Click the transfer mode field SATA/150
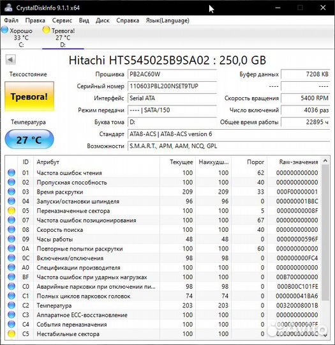The width and height of the screenshot is (335, 345). (x=172, y=110)
